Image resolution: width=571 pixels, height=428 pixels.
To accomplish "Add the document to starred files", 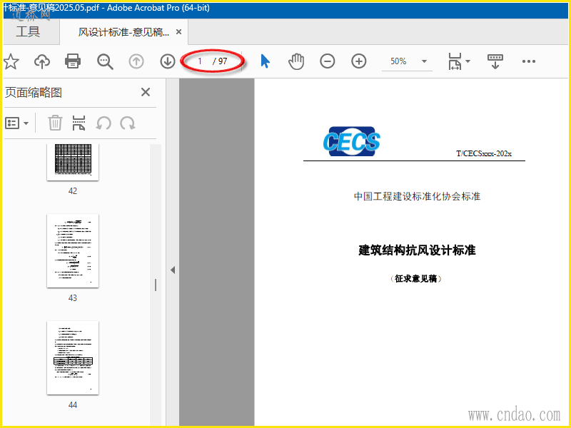I will tap(11, 61).
